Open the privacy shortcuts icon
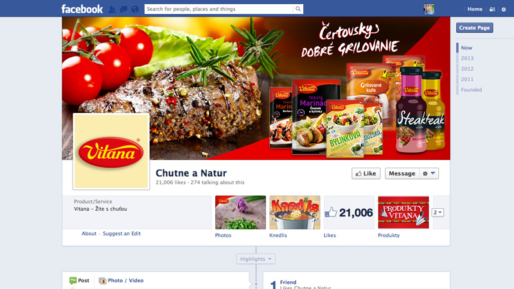Viewport: 514px width, 289px height. point(492,9)
